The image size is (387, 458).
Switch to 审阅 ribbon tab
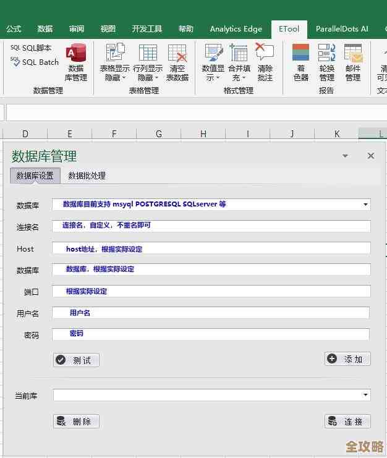tap(77, 29)
